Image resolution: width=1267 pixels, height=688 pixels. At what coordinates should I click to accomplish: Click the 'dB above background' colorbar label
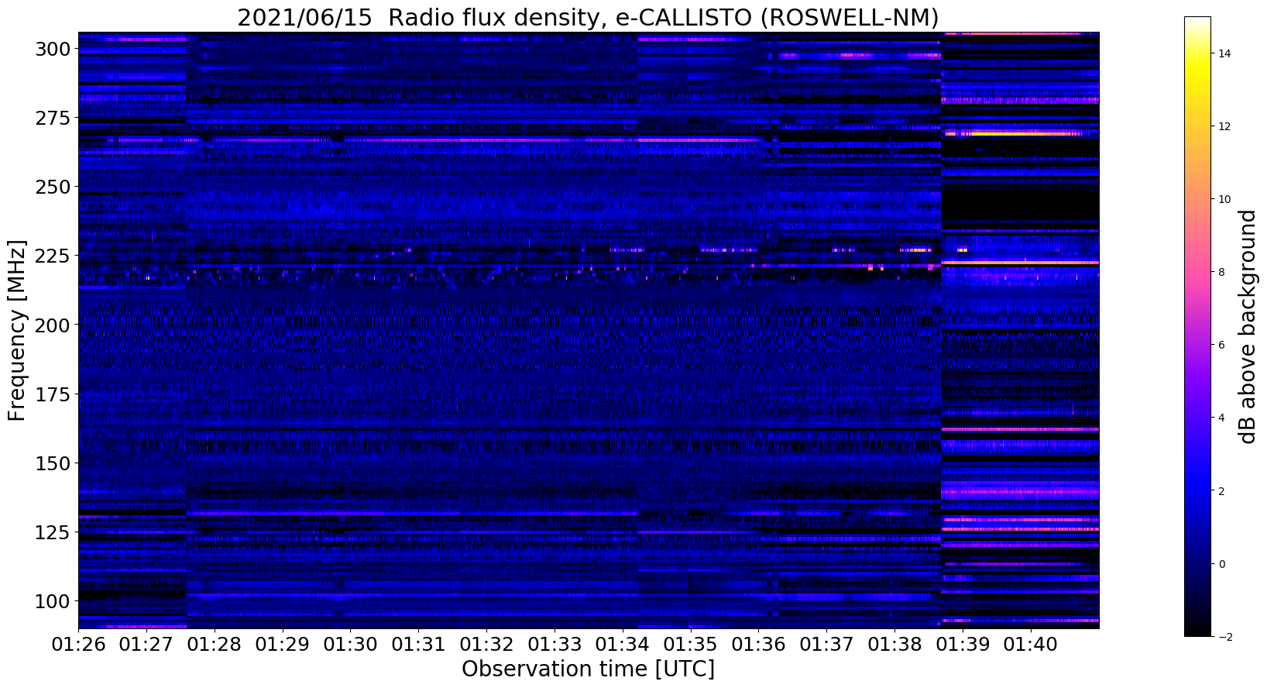(x=1247, y=326)
